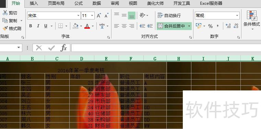The width and height of the screenshot is (261, 129).
Task: Open the 页面布局 tab
Action: coord(56,3)
